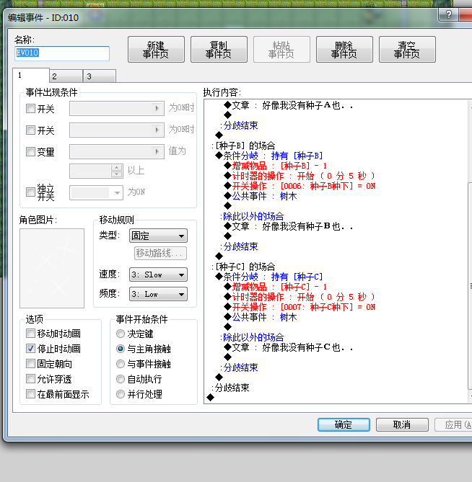Select the [种子B] 的场合 branch line

[243, 146]
